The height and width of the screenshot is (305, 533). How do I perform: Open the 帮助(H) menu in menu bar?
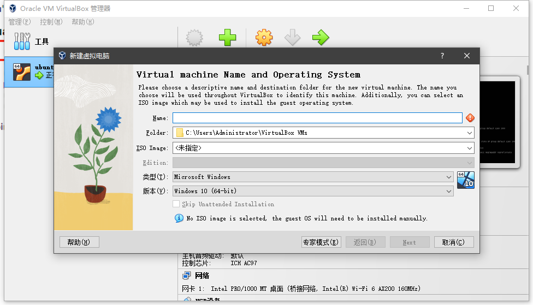[83, 22]
